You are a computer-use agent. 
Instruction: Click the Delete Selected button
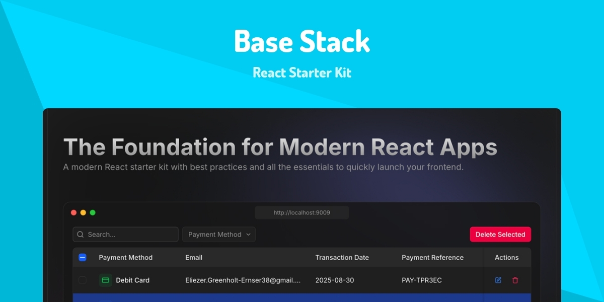[x=500, y=235]
